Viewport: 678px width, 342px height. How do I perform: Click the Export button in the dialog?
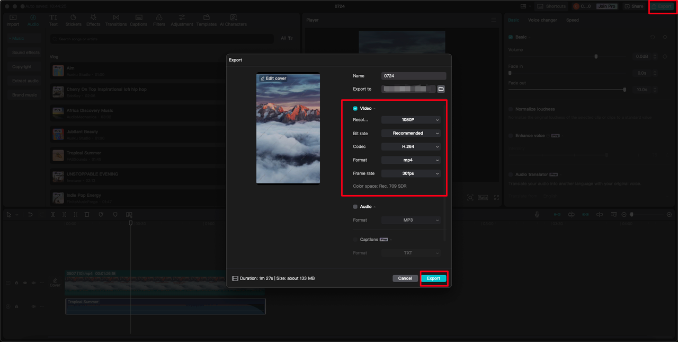pos(433,278)
